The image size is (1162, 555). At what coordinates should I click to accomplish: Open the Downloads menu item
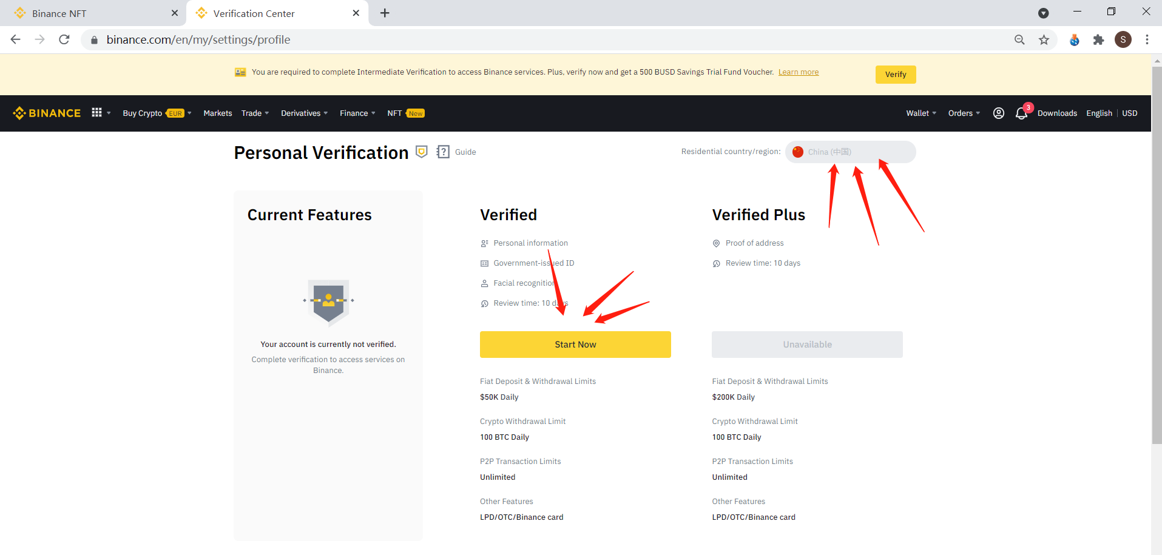1057,113
